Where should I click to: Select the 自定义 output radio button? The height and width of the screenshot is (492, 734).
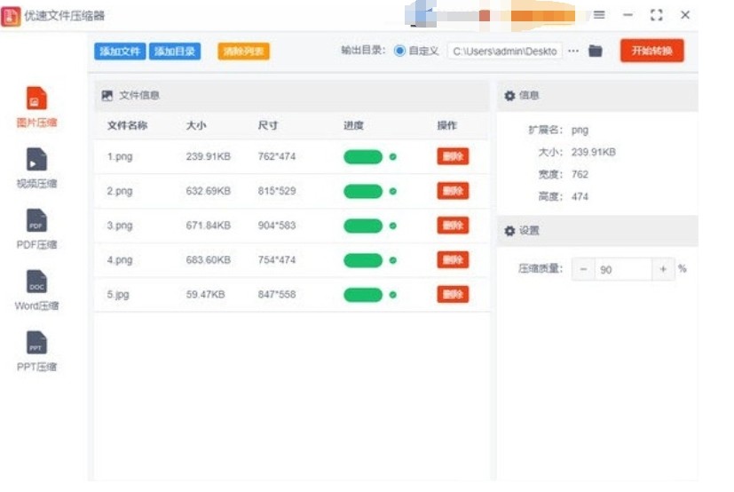click(399, 52)
